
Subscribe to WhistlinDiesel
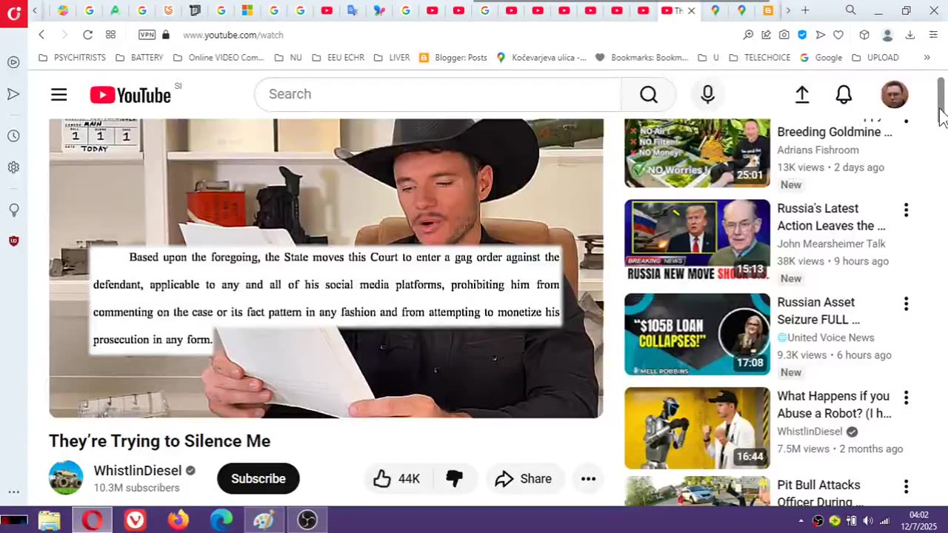tap(258, 479)
